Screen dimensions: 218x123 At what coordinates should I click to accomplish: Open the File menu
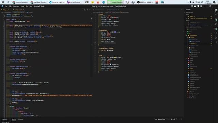tap(6, 6)
